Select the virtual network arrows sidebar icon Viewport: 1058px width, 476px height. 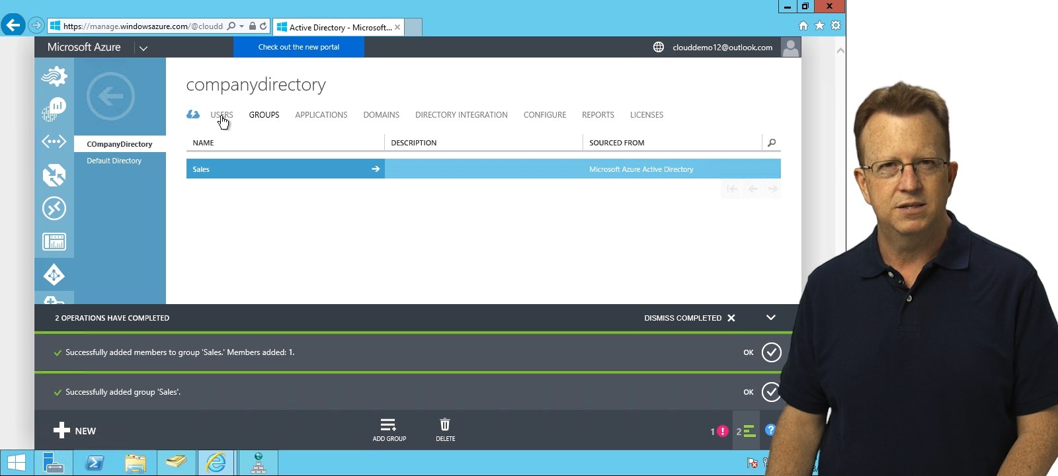click(x=54, y=141)
